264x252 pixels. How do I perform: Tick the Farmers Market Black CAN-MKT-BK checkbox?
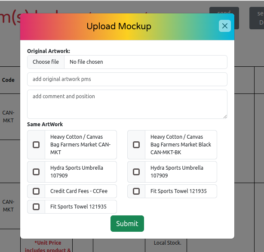click(136, 145)
